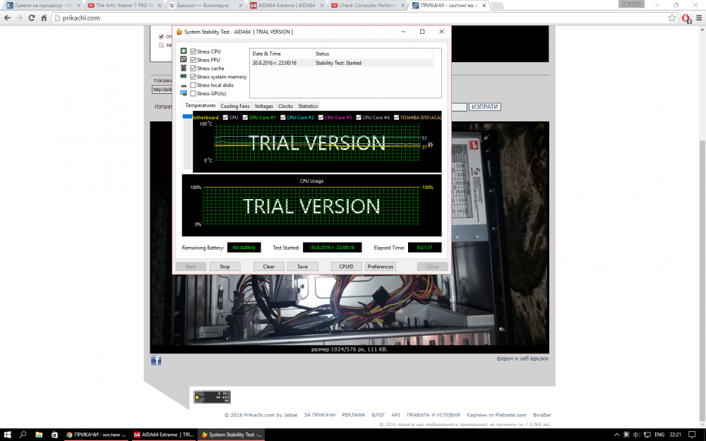Enable Stress local disks
Viewport: 706px width, 441px height.
click(x=193, y=85)
